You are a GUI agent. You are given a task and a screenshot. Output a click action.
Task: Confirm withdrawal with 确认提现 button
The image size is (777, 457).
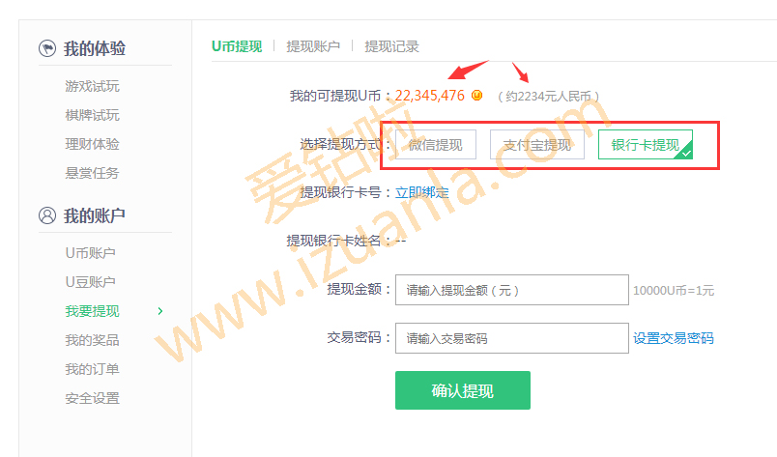coord(463,390)
